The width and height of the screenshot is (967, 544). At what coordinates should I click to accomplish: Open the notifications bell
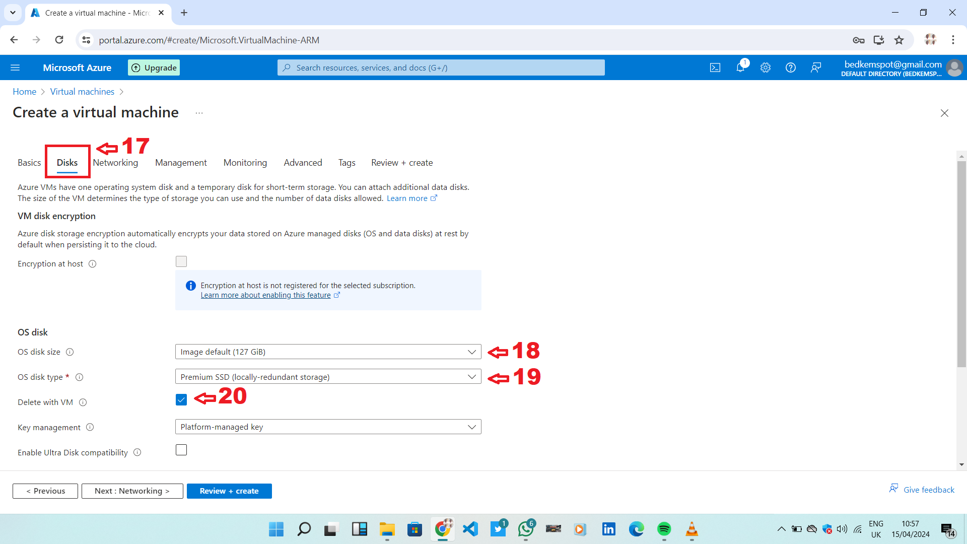click(740, 67)
